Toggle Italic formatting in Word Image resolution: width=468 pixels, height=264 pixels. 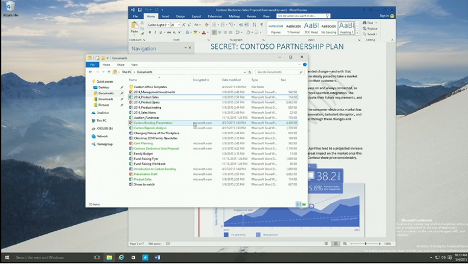155,33
